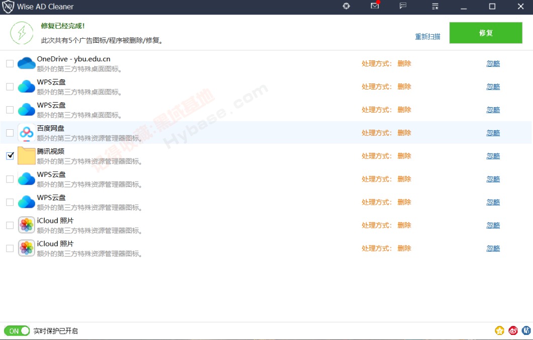Click the description under 百度网盘
The width and height of the screenshot is (533, 340).
point(90,138)
